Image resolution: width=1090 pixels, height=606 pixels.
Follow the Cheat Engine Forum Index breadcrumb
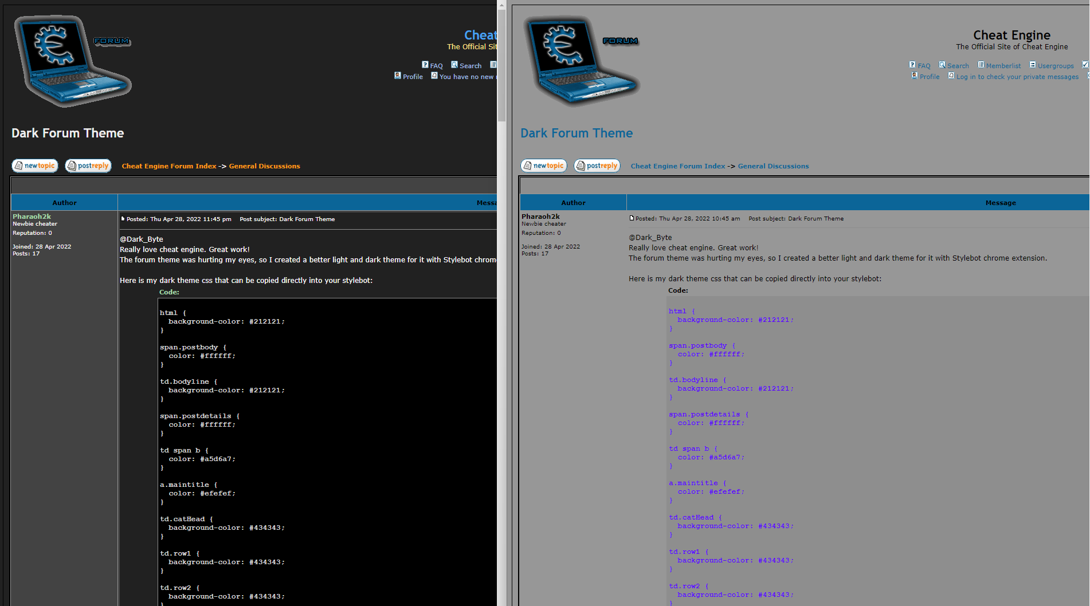[x=677, y=166]
